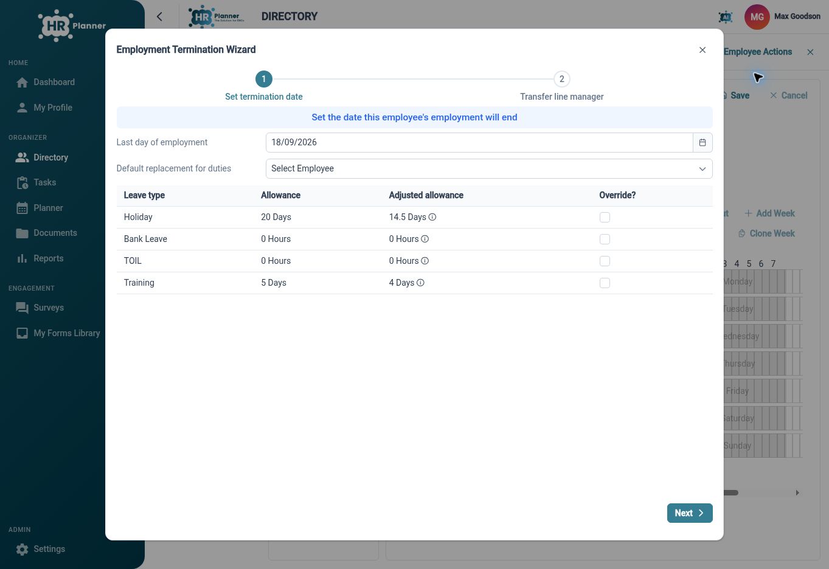Image resolution: width=829 pixels, height=569 pixels.
Task: Click the back arrow in the header
Action: point(159,16)
